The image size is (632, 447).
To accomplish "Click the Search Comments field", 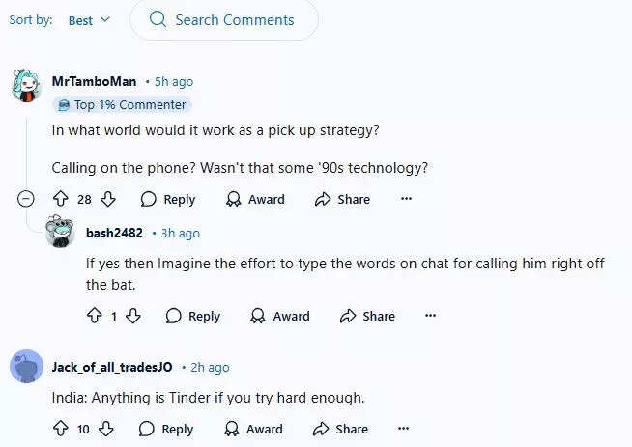I will coord(234,20).
